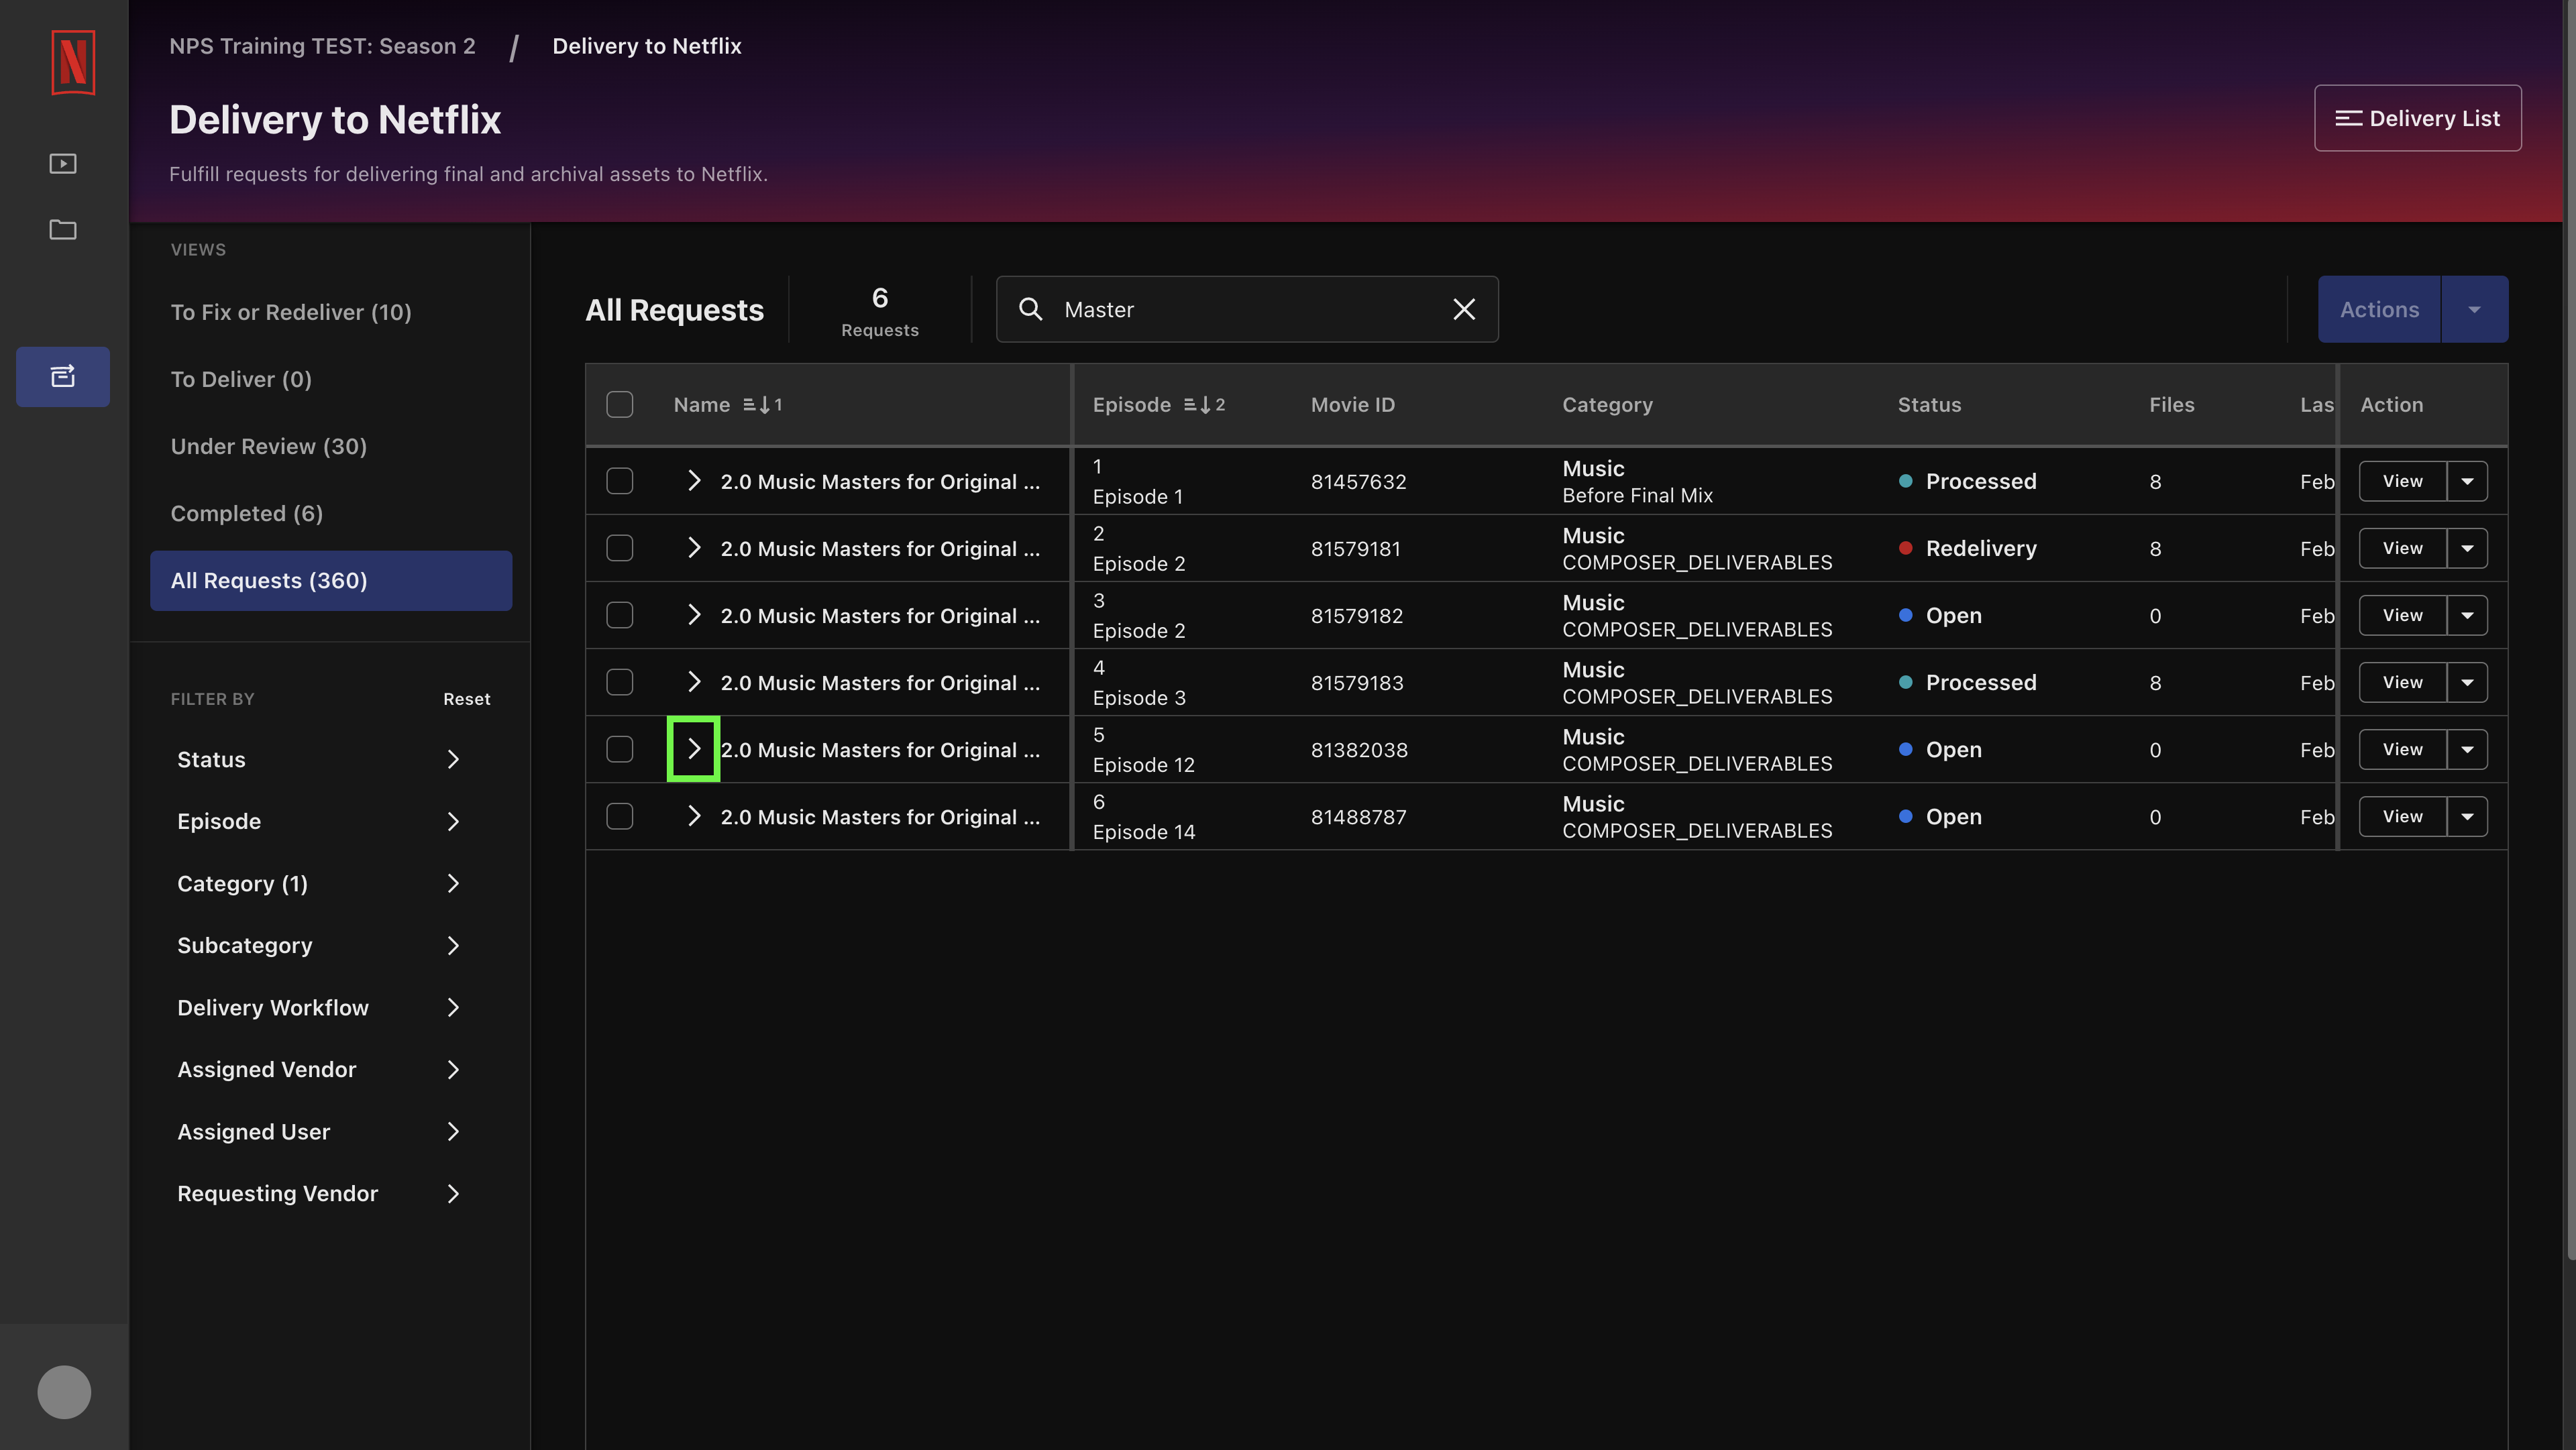Click the Actions button

click(x=2379, y=309)
